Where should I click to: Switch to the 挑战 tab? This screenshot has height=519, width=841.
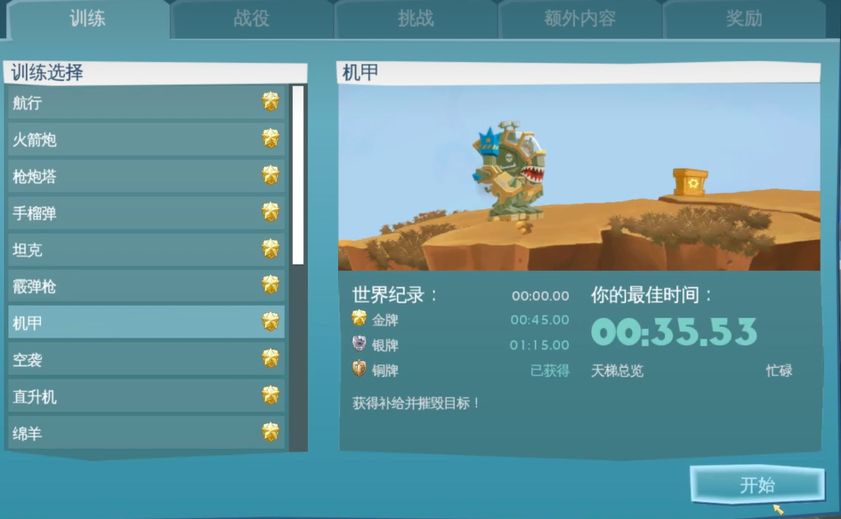pos(413,18)
